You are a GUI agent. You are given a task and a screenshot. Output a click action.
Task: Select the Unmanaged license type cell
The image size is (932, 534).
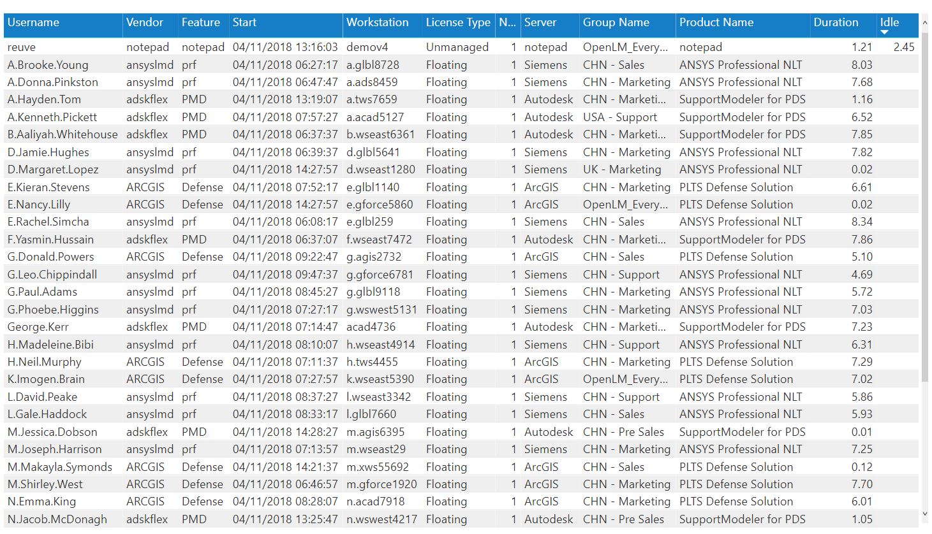tap(457, 47)
